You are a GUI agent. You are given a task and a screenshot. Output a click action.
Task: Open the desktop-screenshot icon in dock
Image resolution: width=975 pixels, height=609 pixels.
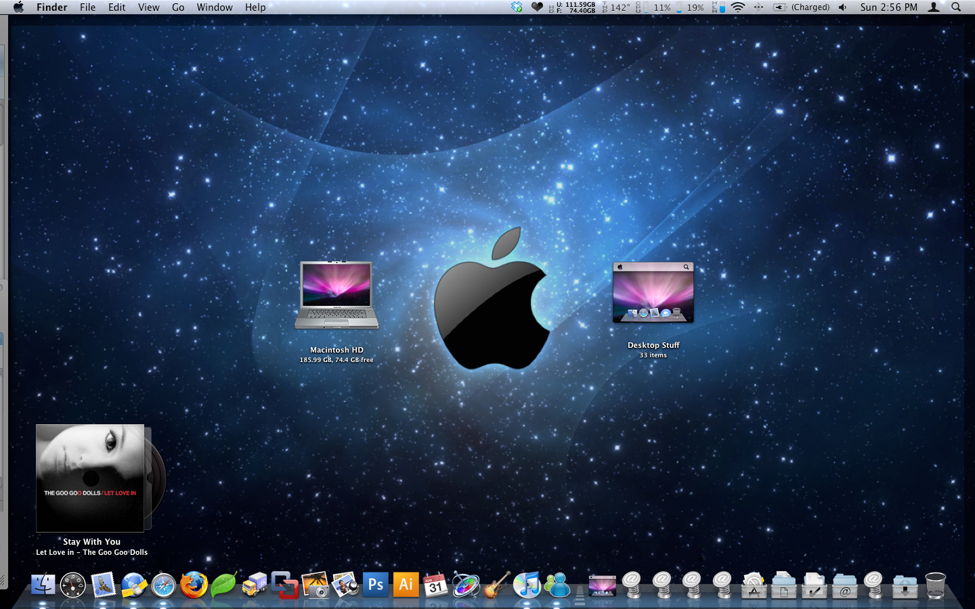click(x=602, y=585)
